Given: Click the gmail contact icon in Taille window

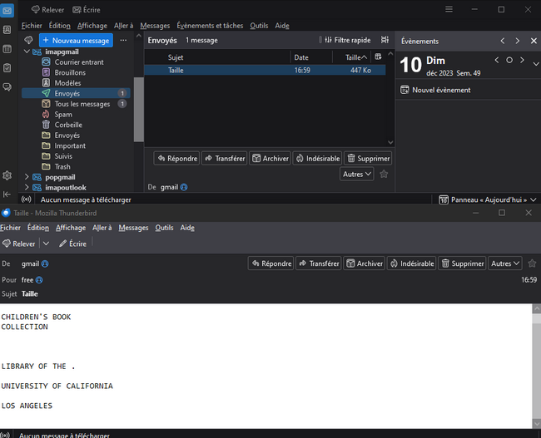Looking at the screenshot, I should click(45, 264).
